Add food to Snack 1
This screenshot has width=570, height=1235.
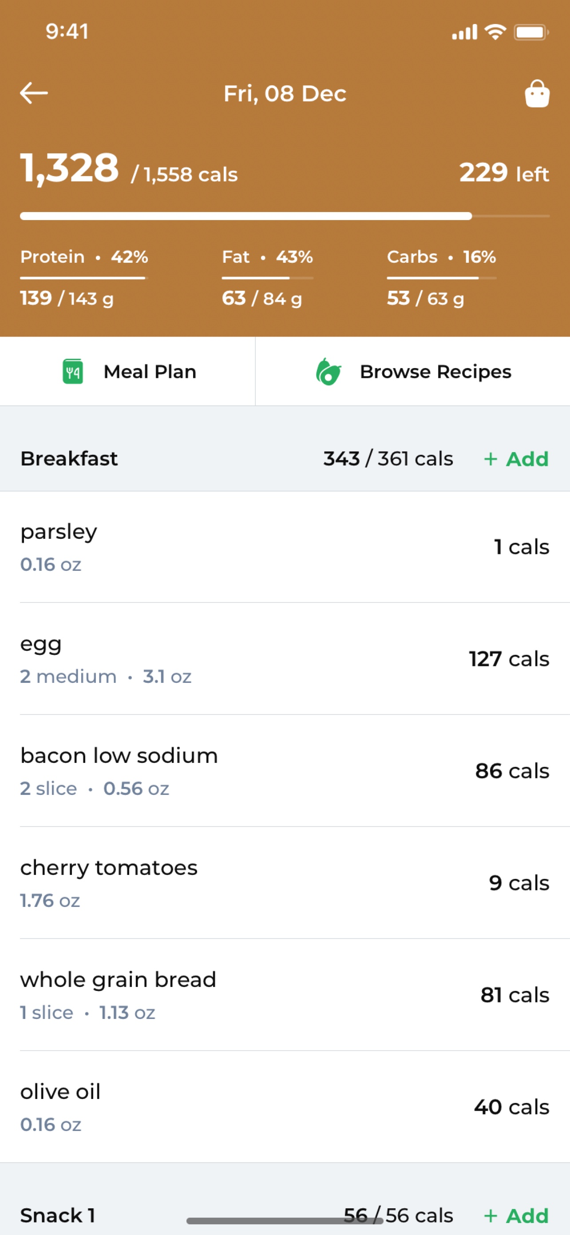point(516,1215)
